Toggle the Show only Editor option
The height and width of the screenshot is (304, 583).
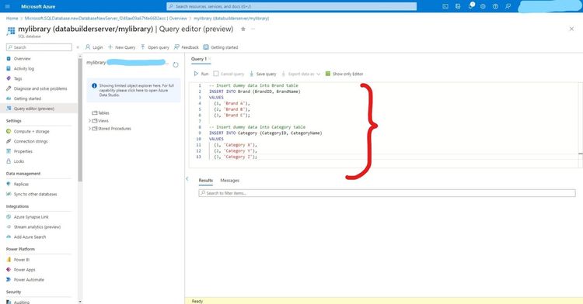[x=344, y=74]
